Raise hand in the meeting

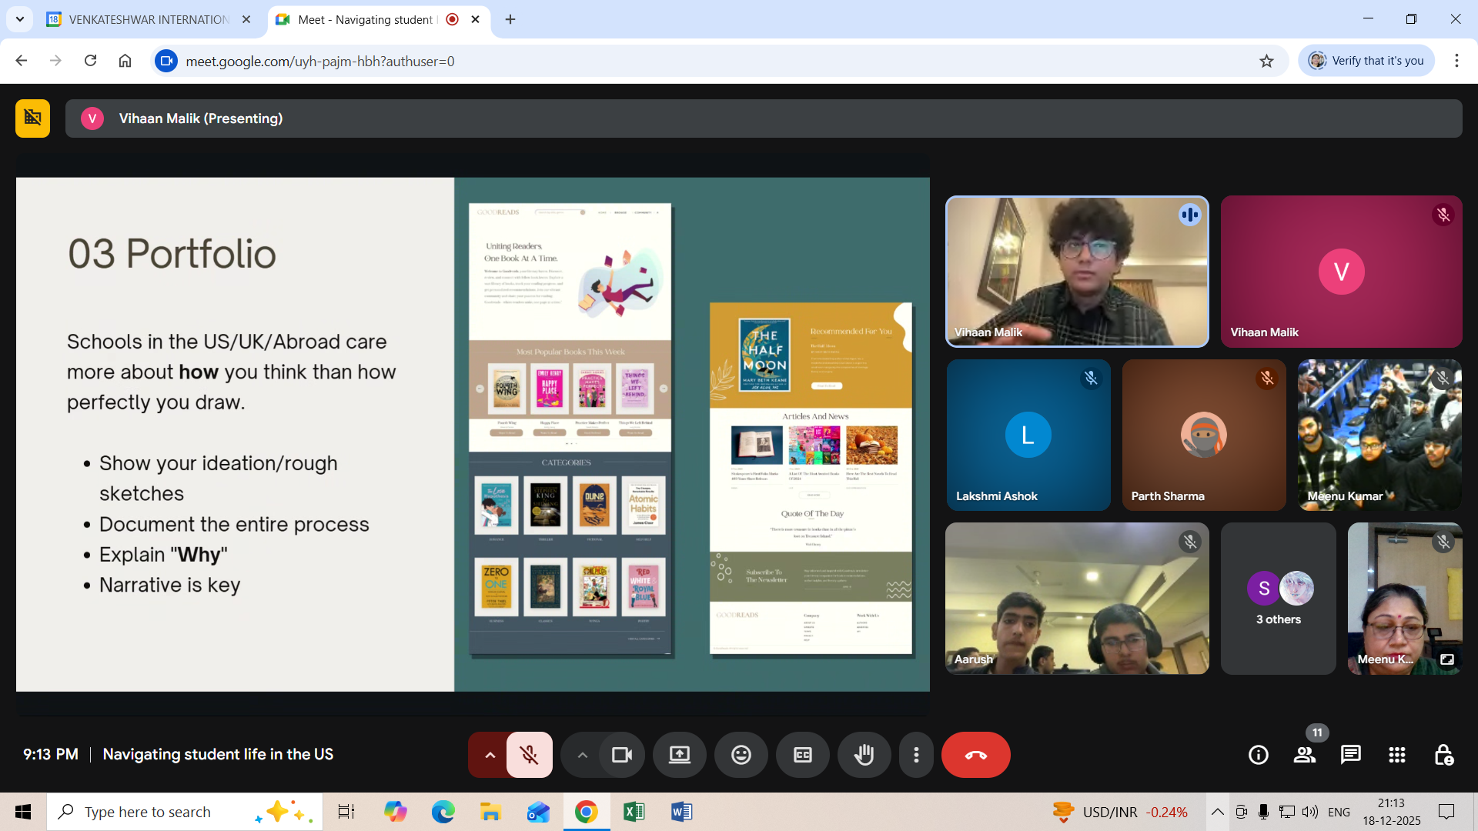(864, 755)
